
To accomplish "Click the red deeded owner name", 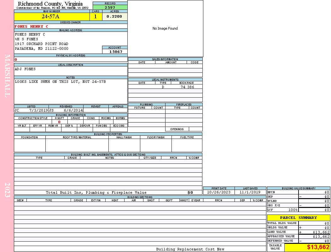I will click(31, 26).
